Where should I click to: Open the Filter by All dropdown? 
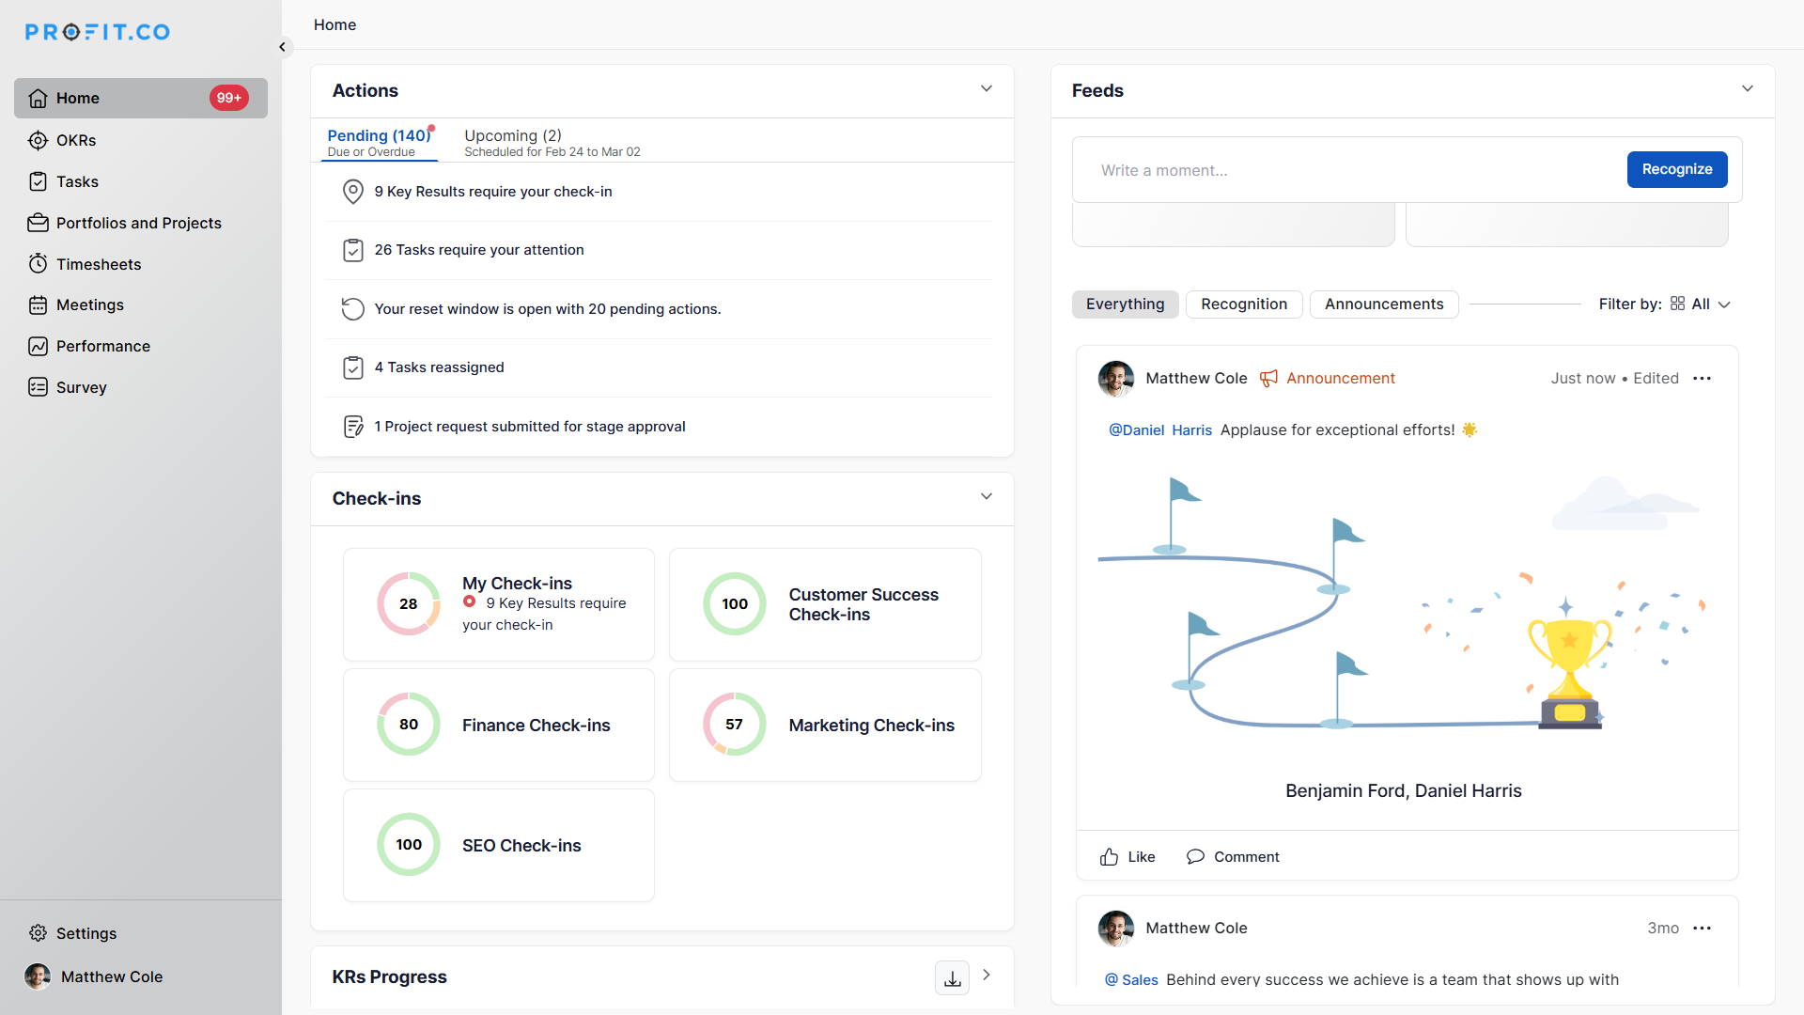1702,304
